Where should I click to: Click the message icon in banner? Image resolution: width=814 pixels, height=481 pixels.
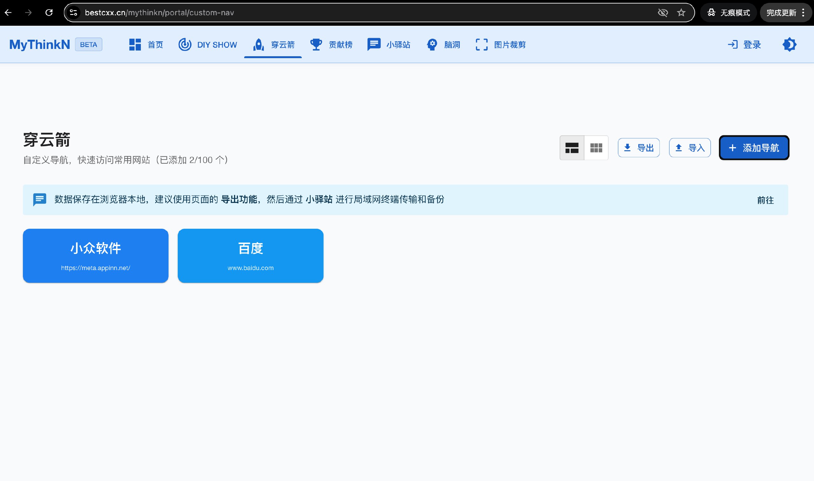(x=39, y=200)
